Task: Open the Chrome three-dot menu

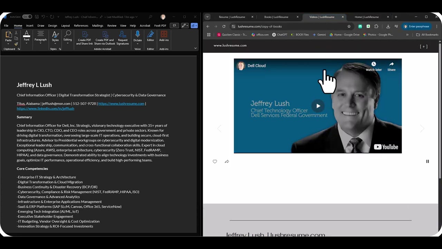Action: [437, 26]
